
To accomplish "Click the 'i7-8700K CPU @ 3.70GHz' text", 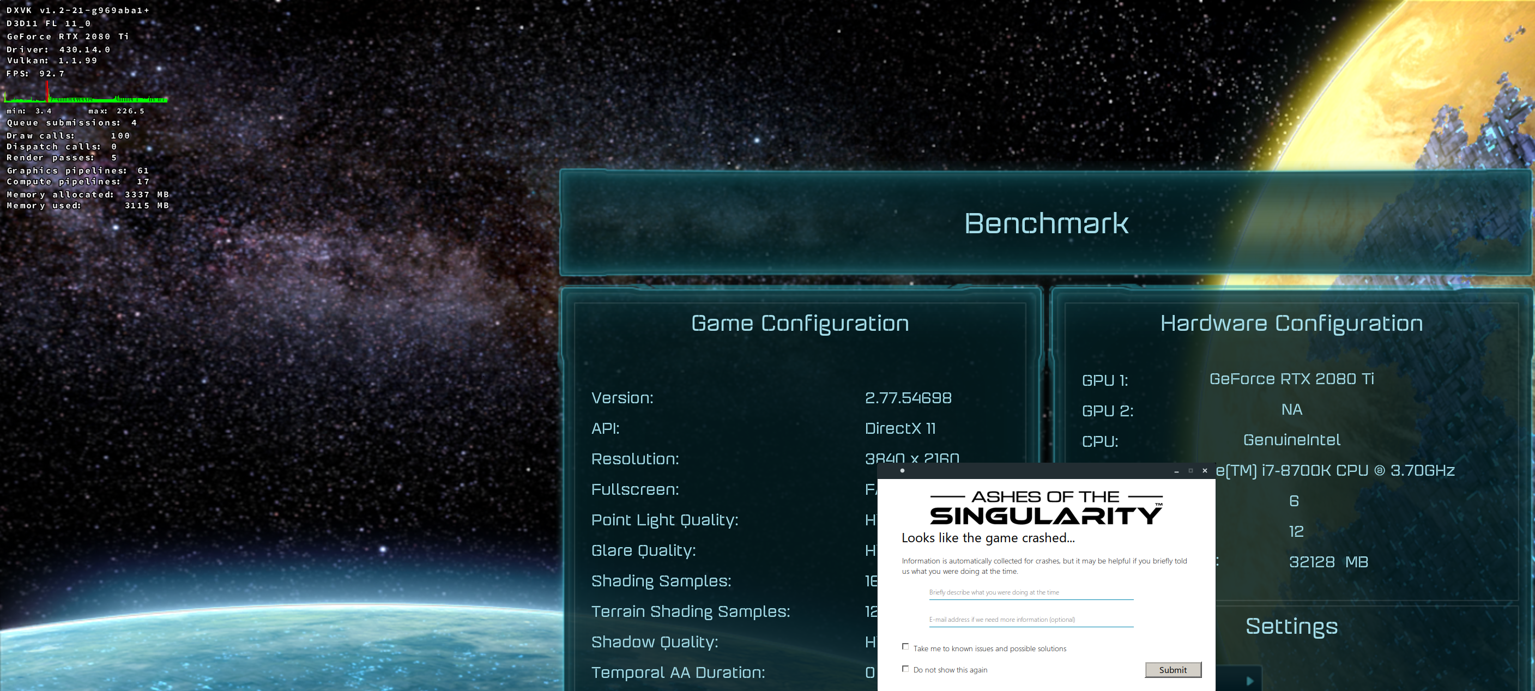I will pos(1358,471).
